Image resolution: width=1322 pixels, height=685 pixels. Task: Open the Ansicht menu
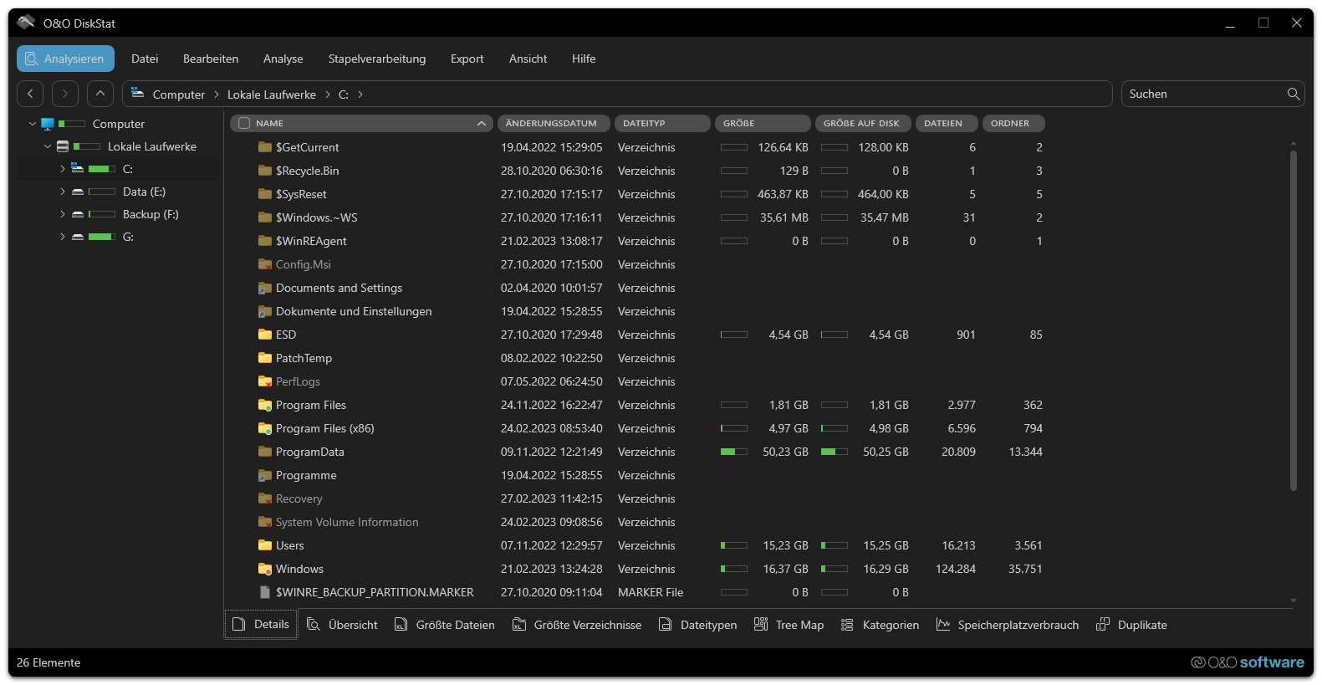point(528,59)
